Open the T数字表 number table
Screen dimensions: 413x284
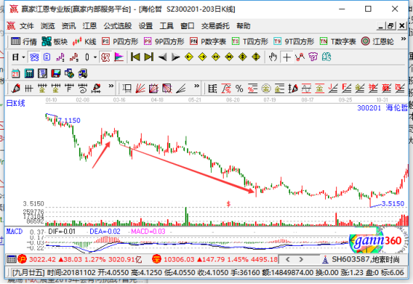click(x=338, y=41)
